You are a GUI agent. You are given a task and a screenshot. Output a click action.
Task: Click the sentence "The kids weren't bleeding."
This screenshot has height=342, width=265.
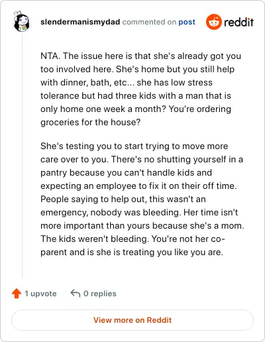point(95,239)
